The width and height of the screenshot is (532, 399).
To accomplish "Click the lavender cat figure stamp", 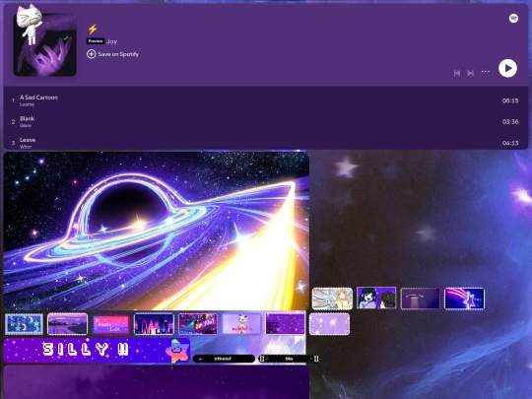I will [x=241, y=324].
